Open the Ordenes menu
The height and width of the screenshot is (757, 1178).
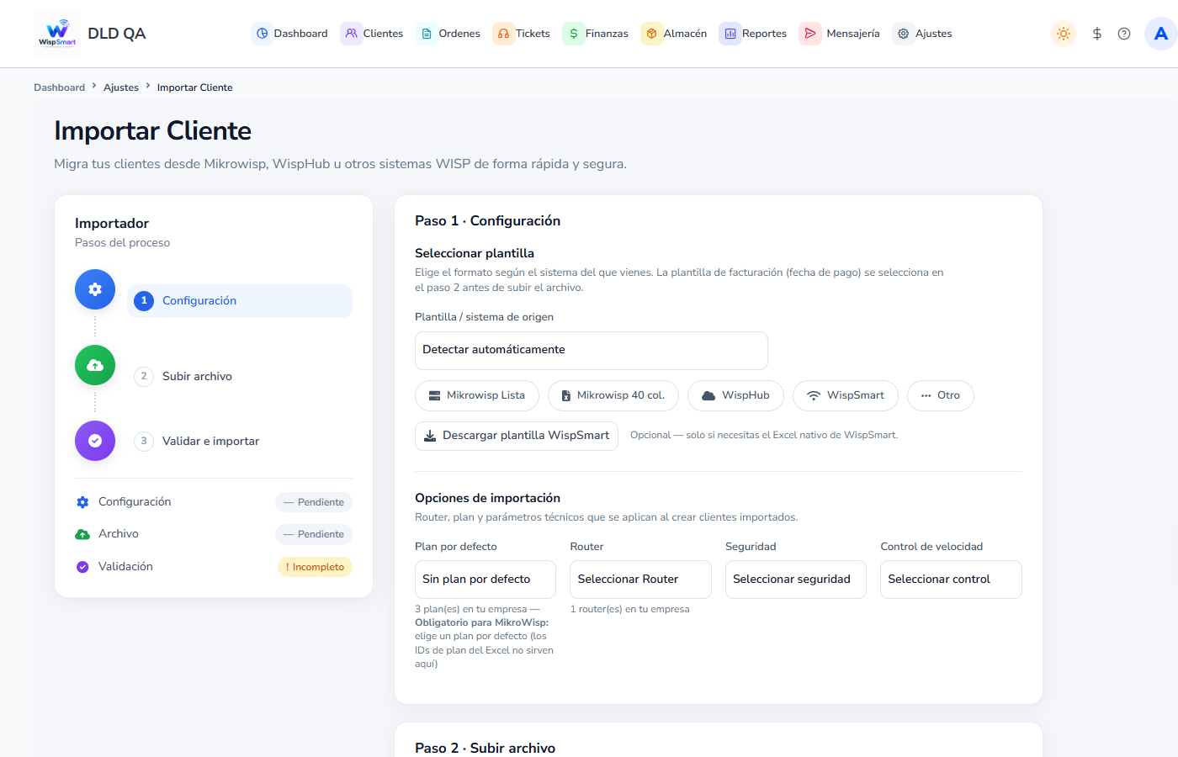pos(449,34)
